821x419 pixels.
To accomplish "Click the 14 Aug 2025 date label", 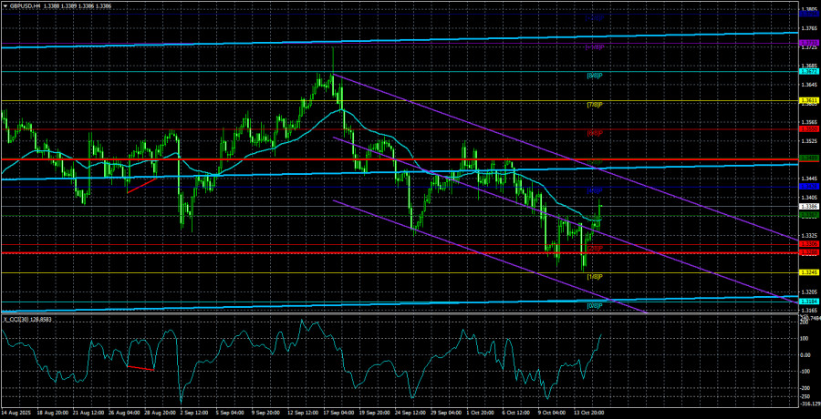I will (16, 413).
